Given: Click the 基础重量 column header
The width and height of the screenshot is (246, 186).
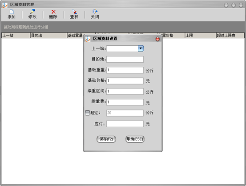Looking at the screenshot, I should [x=75, y=35].
